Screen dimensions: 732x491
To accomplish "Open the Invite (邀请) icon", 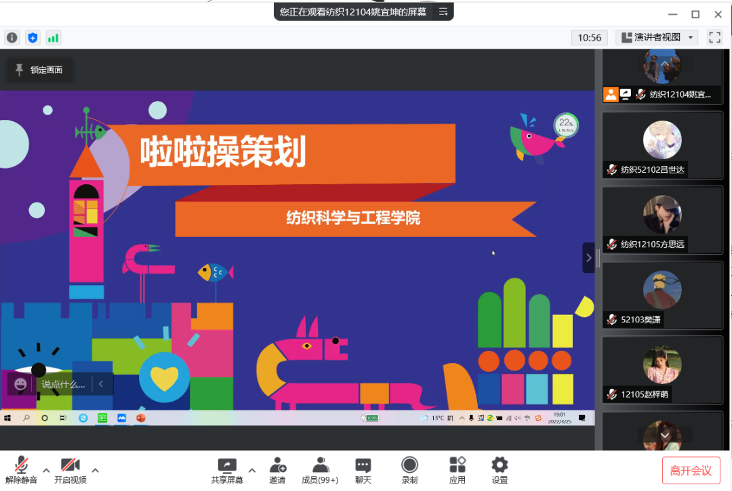I will (x=277, y=470).
